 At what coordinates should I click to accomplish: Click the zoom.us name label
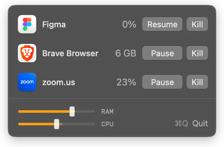(59, 82)
